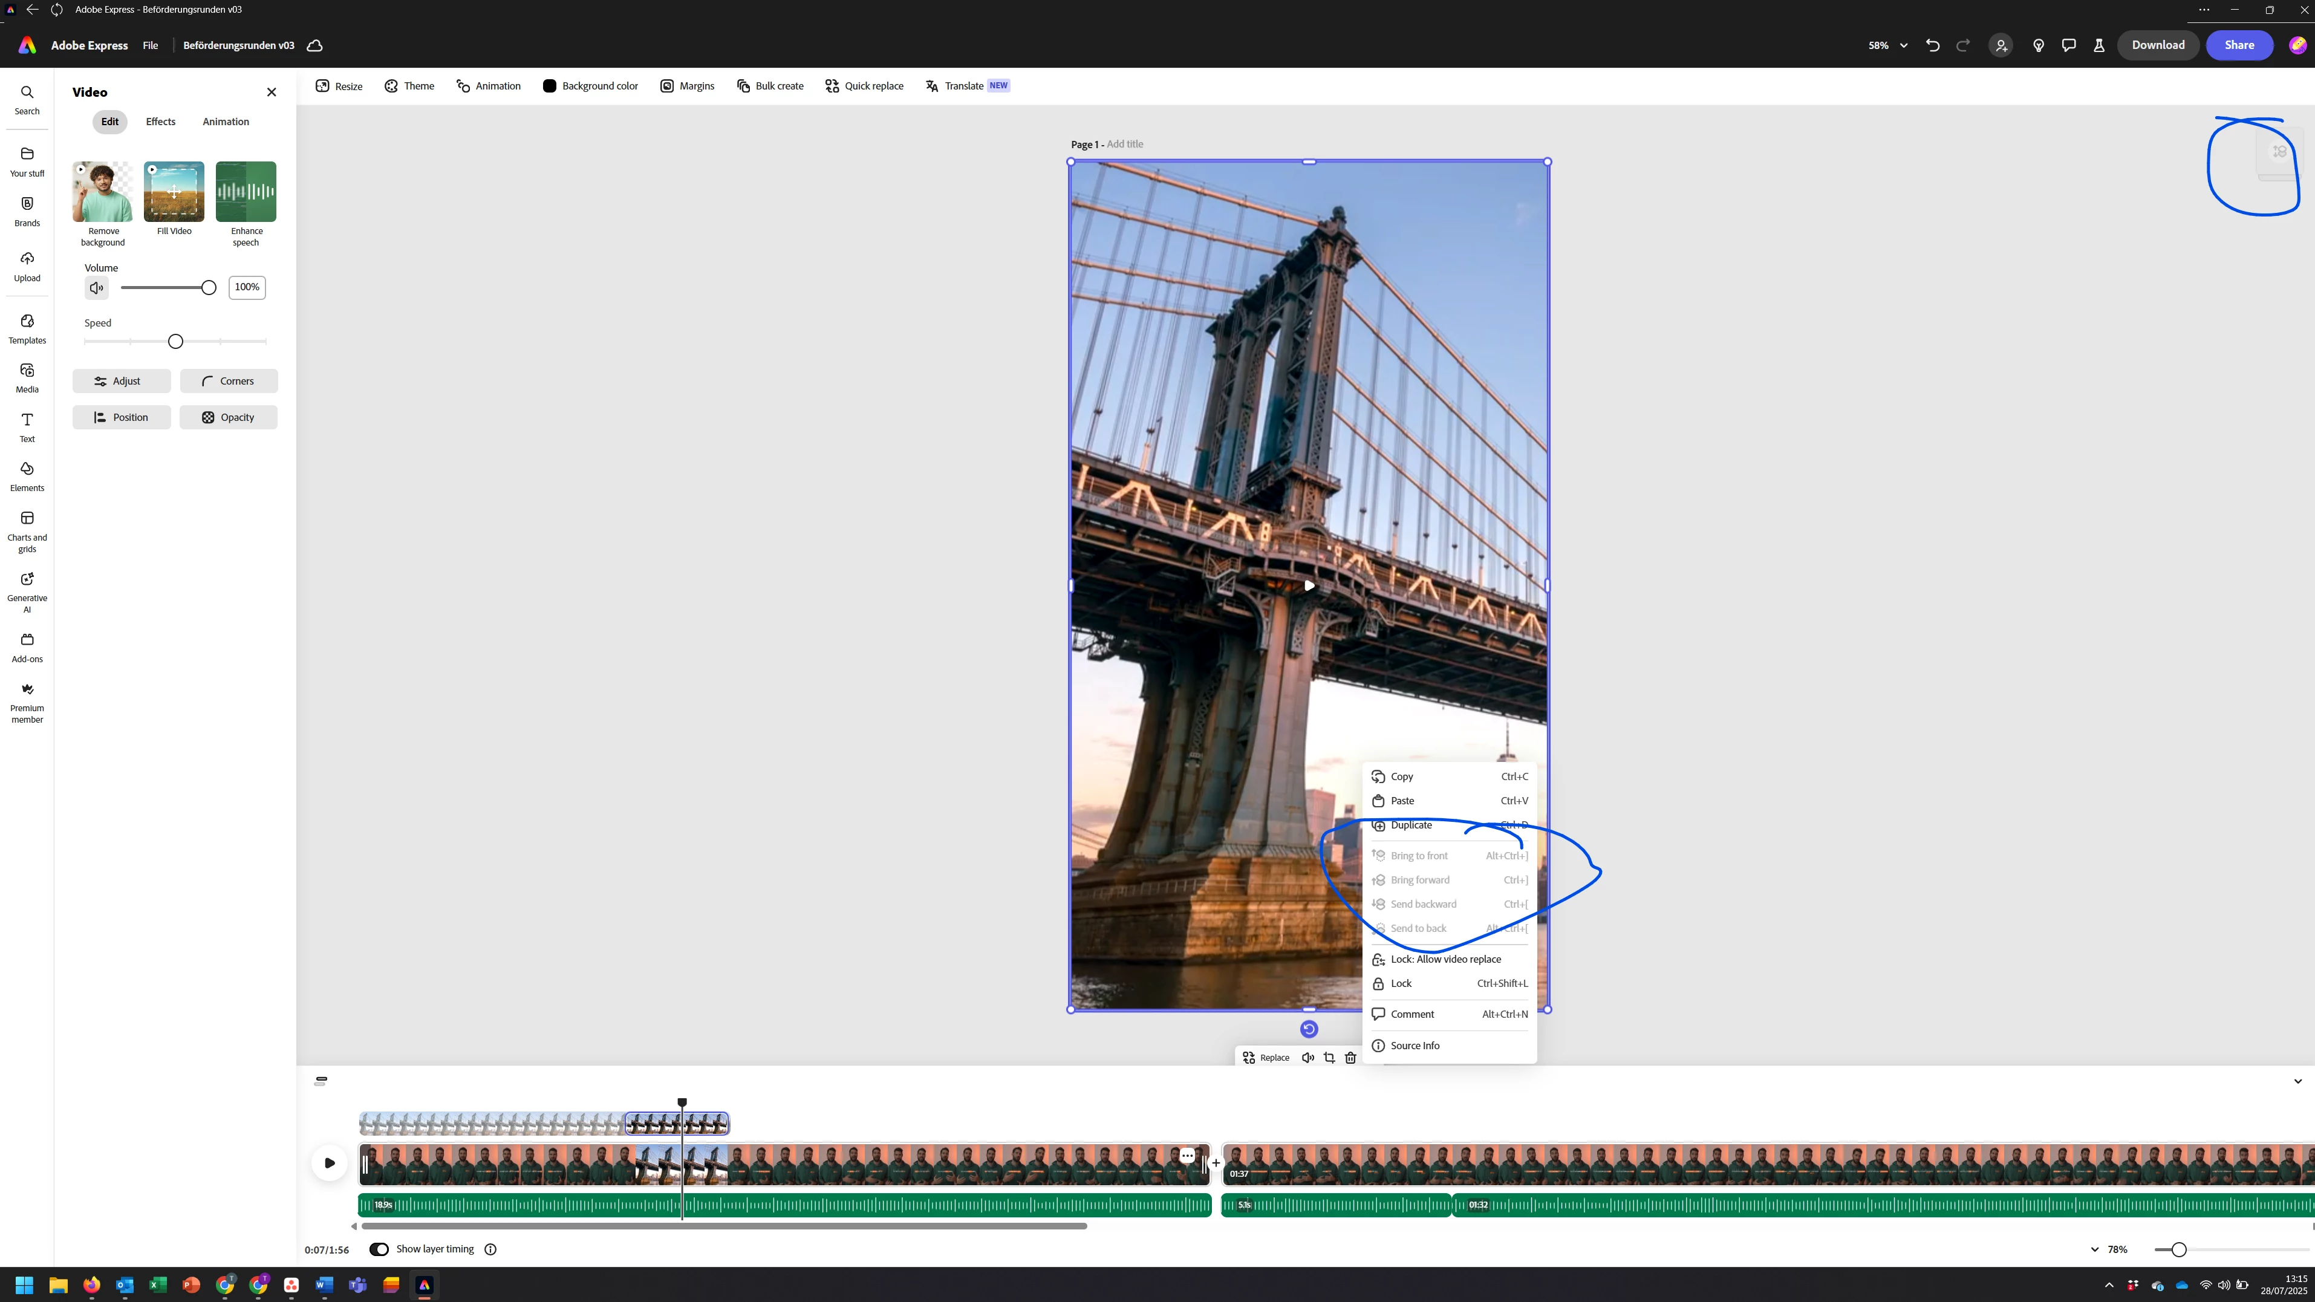Image resolution: width=2315 pixels, height=1302 pixels.
Task: Open the Charts and grids panel
Action: coord(27,530)
